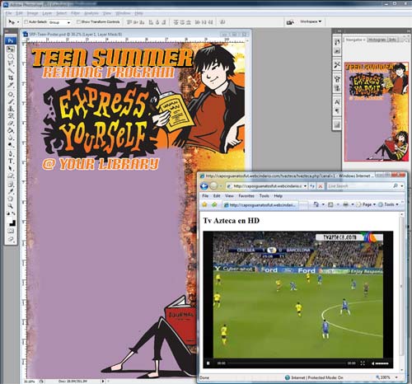The height and width of the screenshot is (384, 412).
Task: Click Refresh button in Internet Explorer
Action: (x=312, y=186)
